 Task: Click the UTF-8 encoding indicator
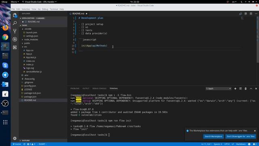[x=227, y=144]
